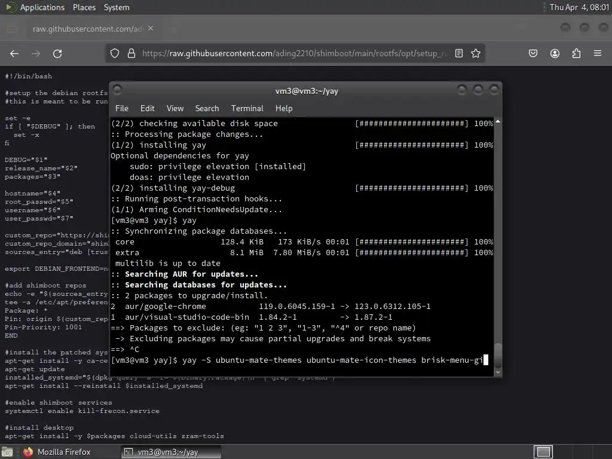Open Firefox hamburger application menu
The image size is (612, 459).
[598, 53]
